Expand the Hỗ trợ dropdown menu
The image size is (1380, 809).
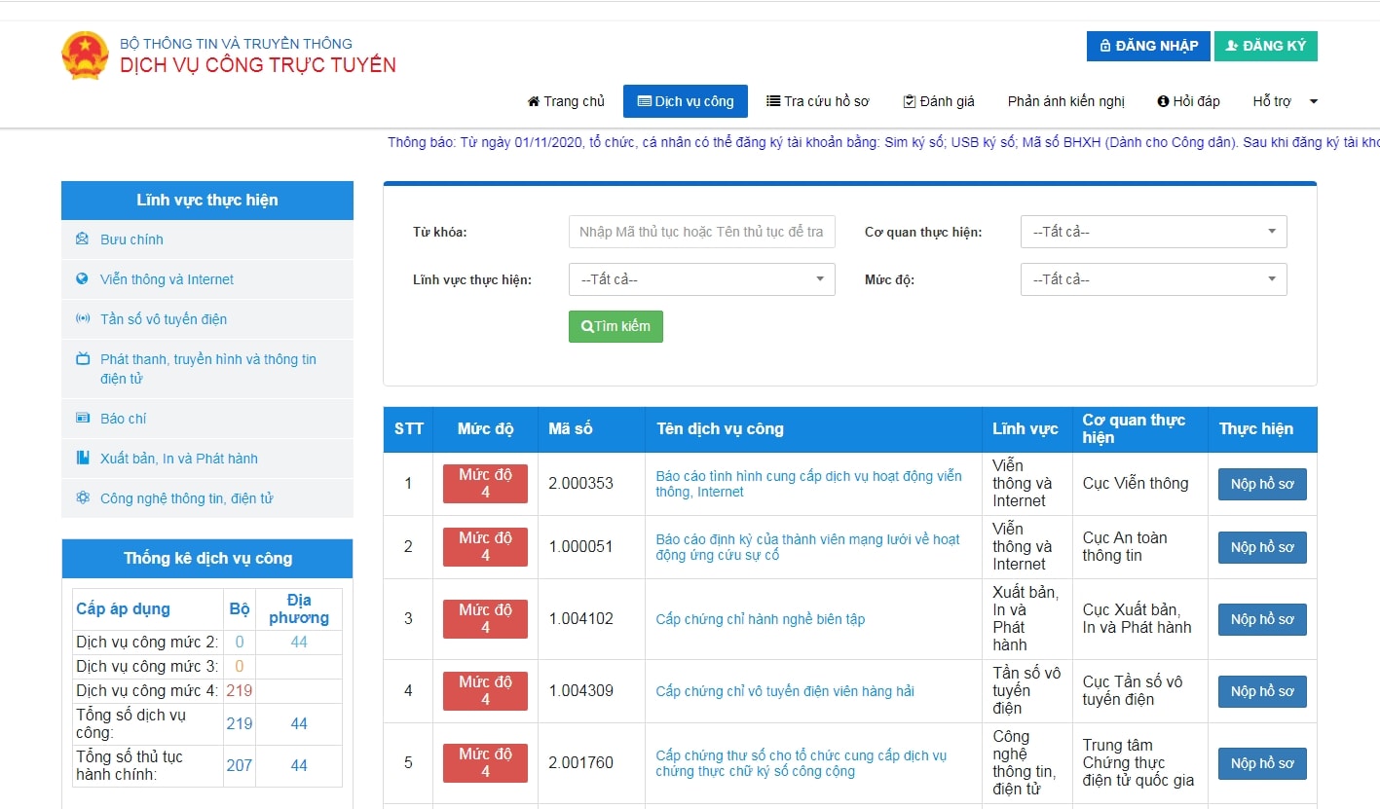(1285, 101)
